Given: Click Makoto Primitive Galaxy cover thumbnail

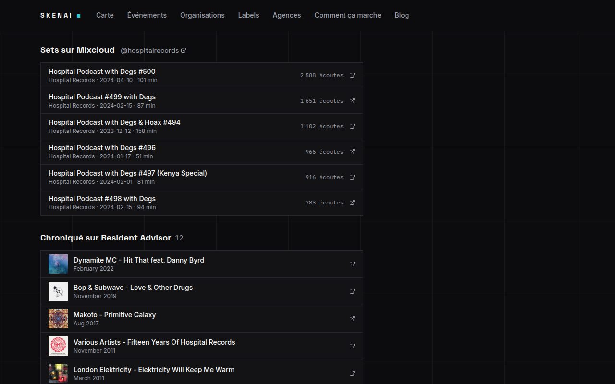Looking at the screenshot, I should [x=58, y=319].
